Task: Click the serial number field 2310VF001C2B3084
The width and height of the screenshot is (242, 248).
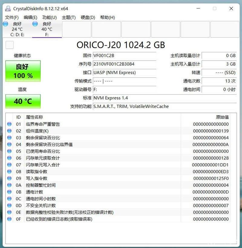Action: pos(125,64)
